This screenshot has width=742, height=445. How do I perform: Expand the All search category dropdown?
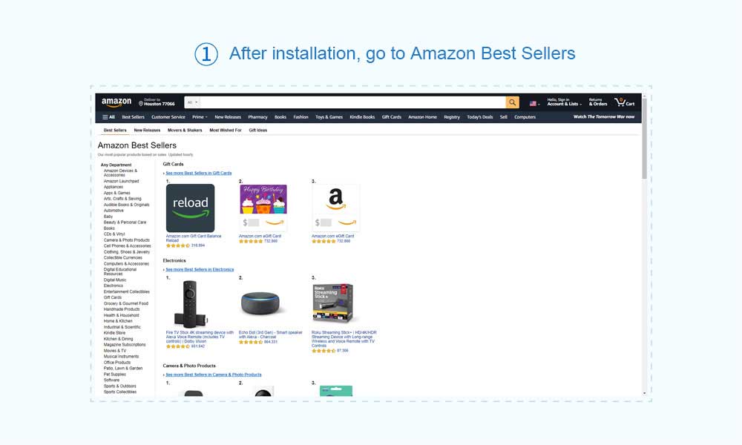pos(192,102)
